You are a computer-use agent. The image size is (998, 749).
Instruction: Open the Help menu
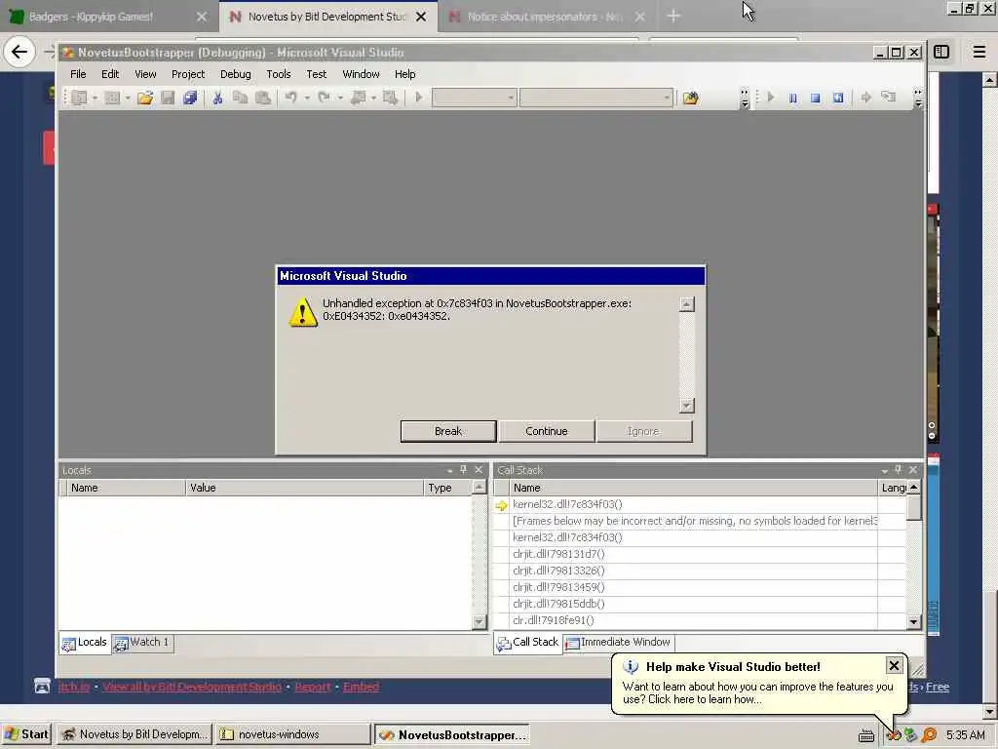click(404, 74)
